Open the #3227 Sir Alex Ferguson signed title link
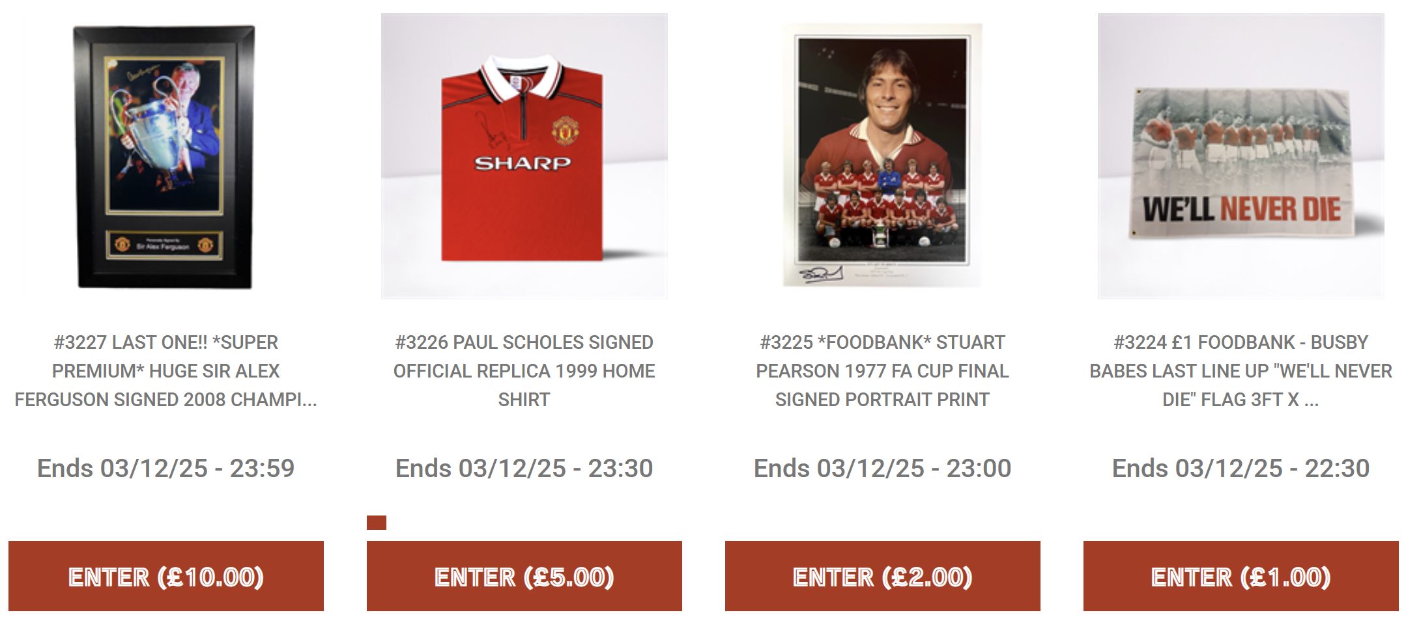This screenshot has height=619, width=1406. 165,371
